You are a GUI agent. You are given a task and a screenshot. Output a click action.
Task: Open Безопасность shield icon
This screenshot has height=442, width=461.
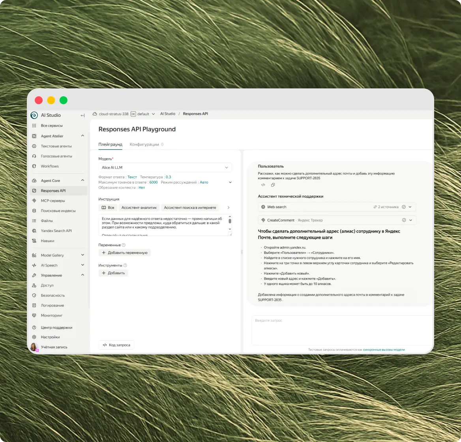pos(34,295)
